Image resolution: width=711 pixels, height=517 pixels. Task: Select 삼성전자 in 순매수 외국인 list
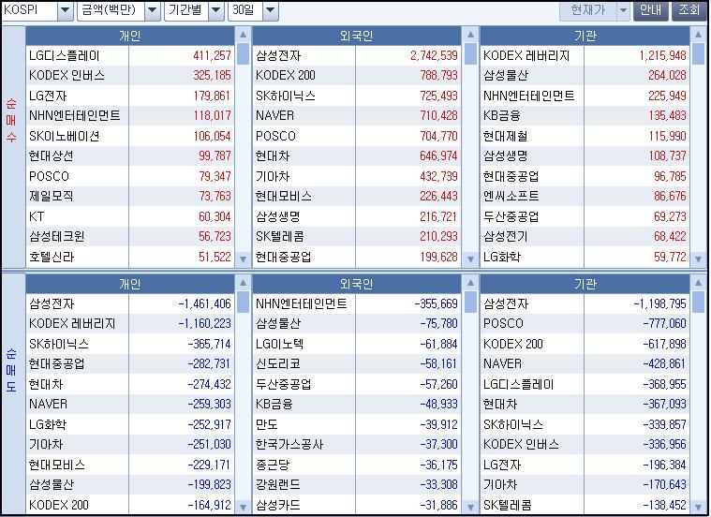coord(278,56)
